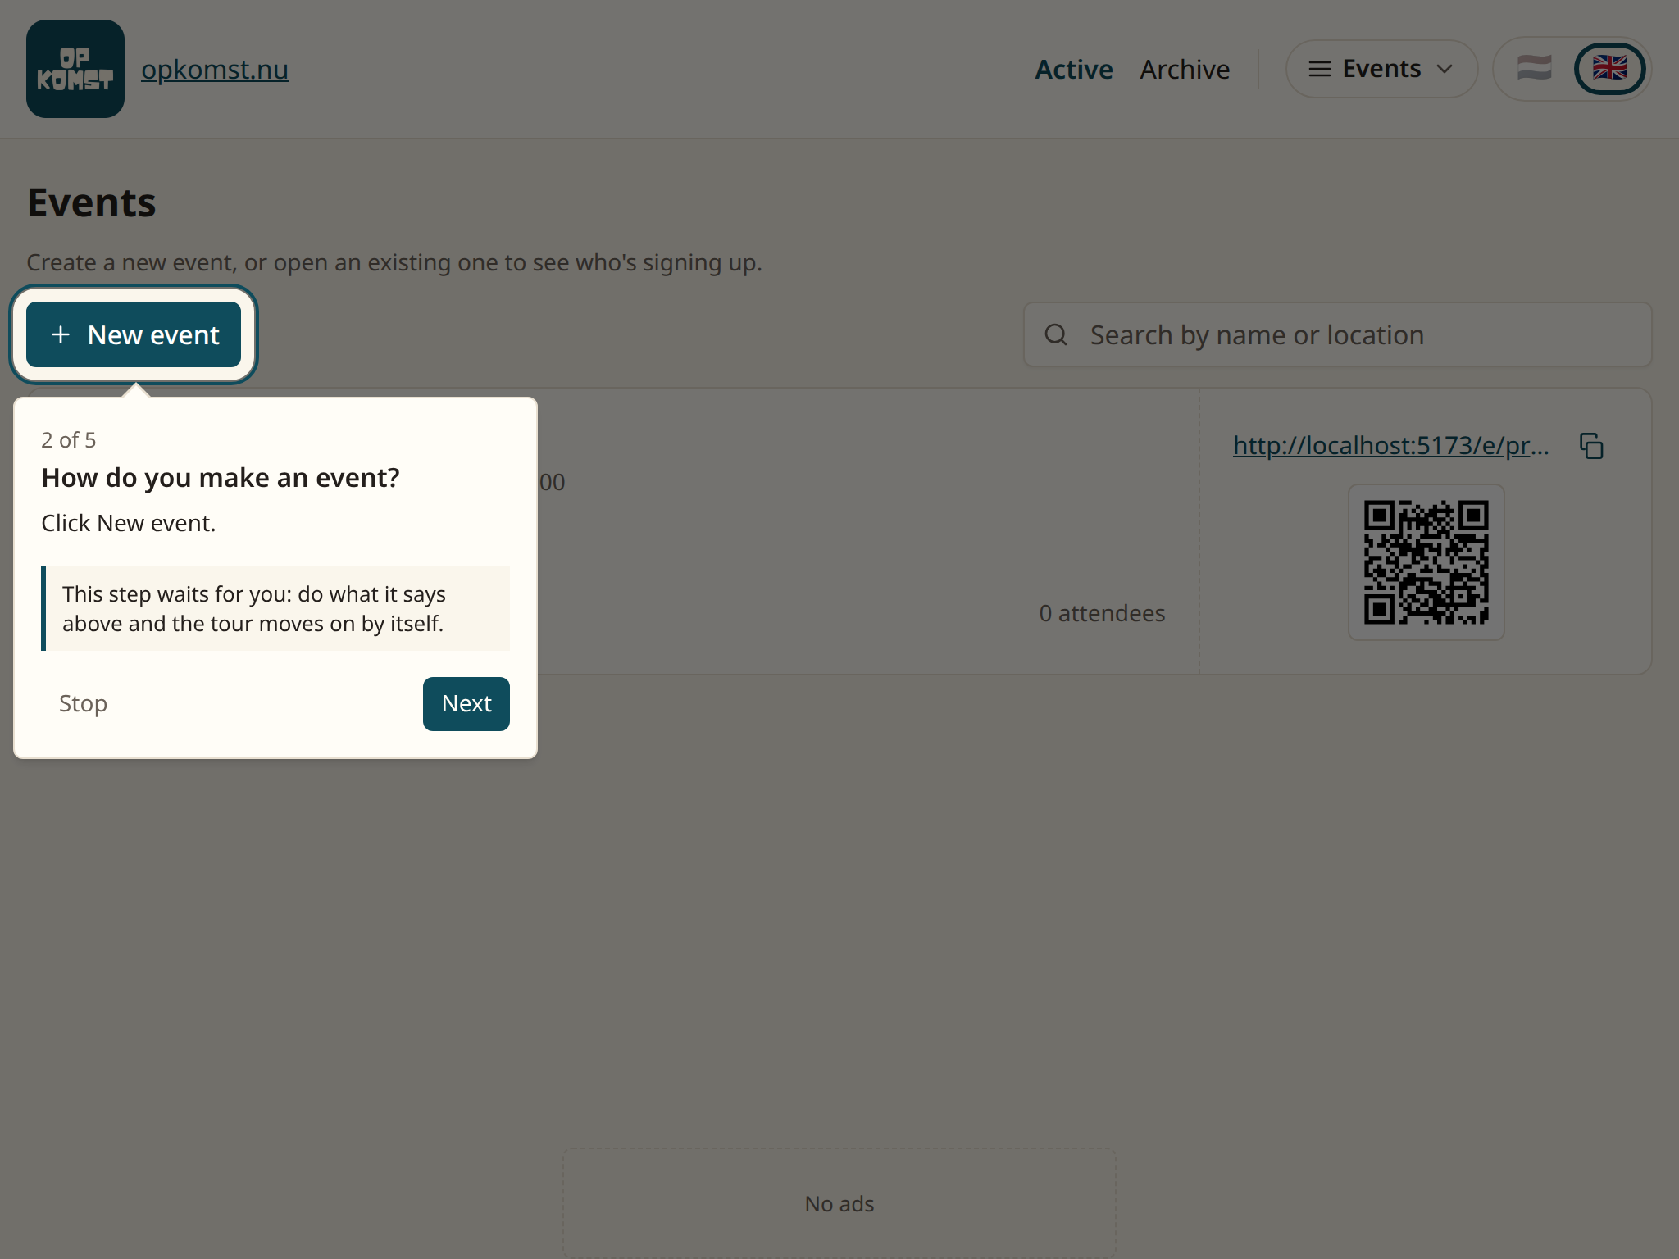Open the localhost event link
This screenshot has height=1259, width=1679.
(1391, 445)
